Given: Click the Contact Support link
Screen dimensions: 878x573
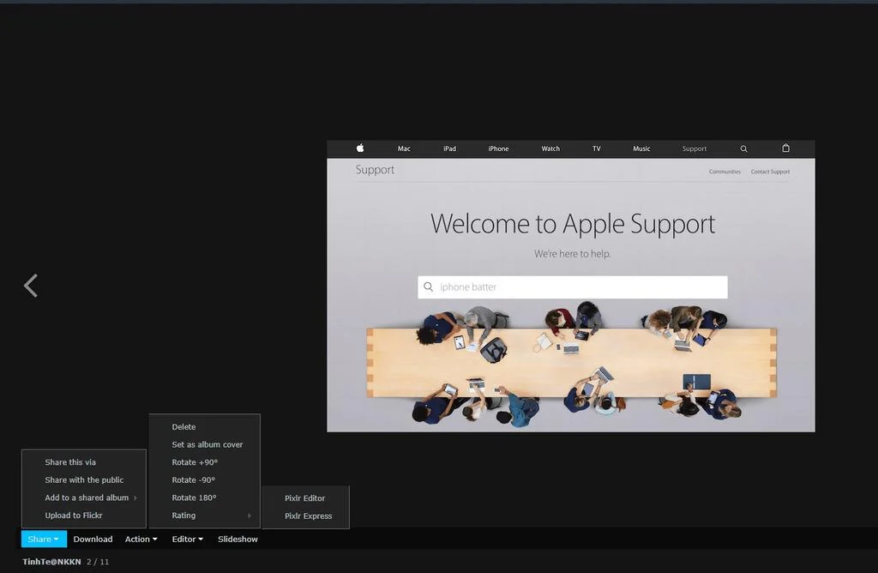Looking at the screenshot, I should click(x=770, y=172).
